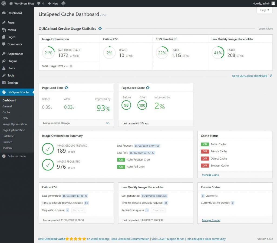Click the five-star rating in footer
Viewport: 277px width, 243px height.
(76, 239)
